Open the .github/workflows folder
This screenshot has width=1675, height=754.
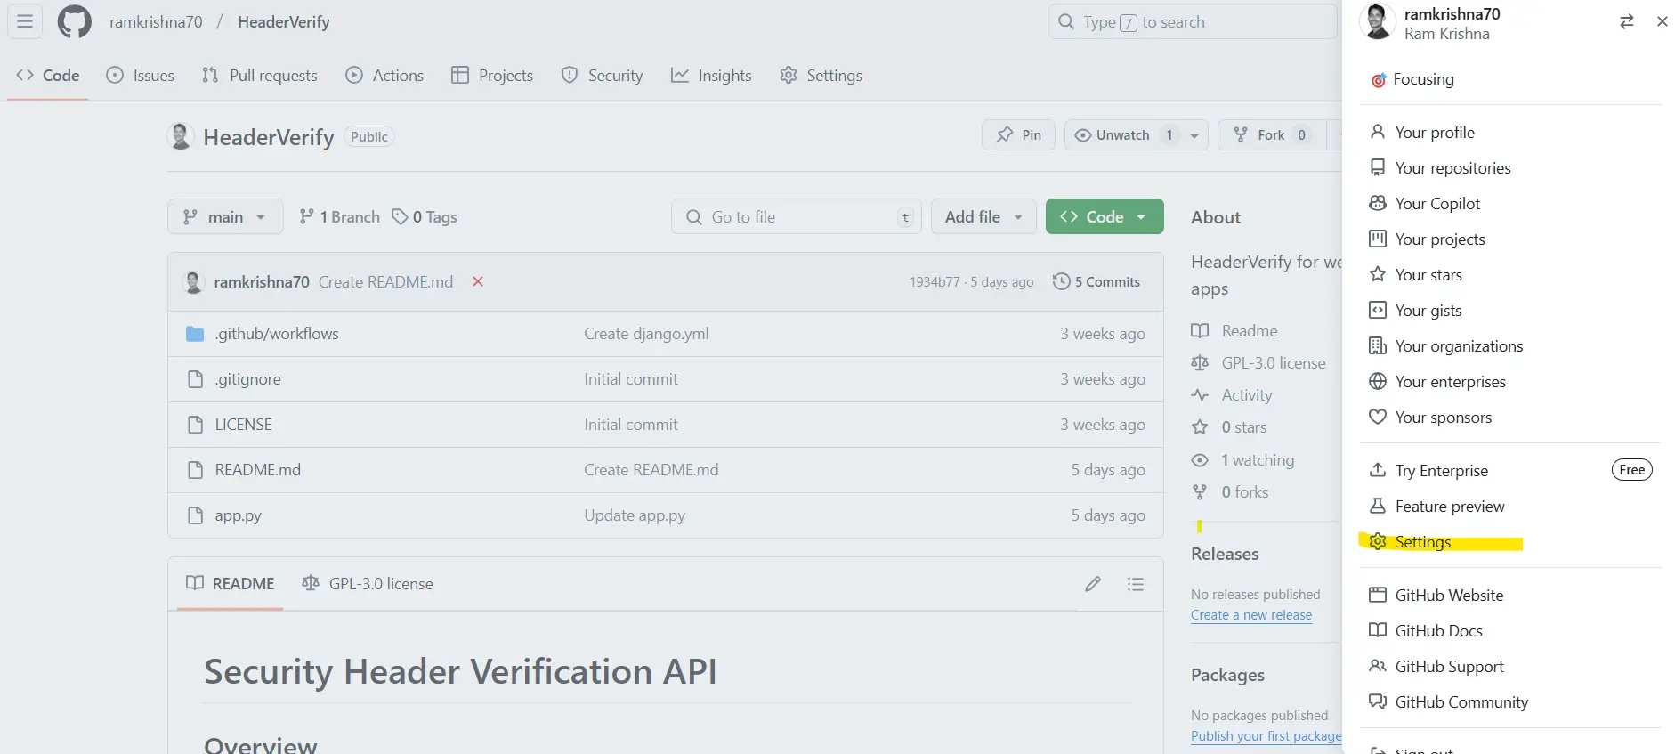[x=276, y=334]
